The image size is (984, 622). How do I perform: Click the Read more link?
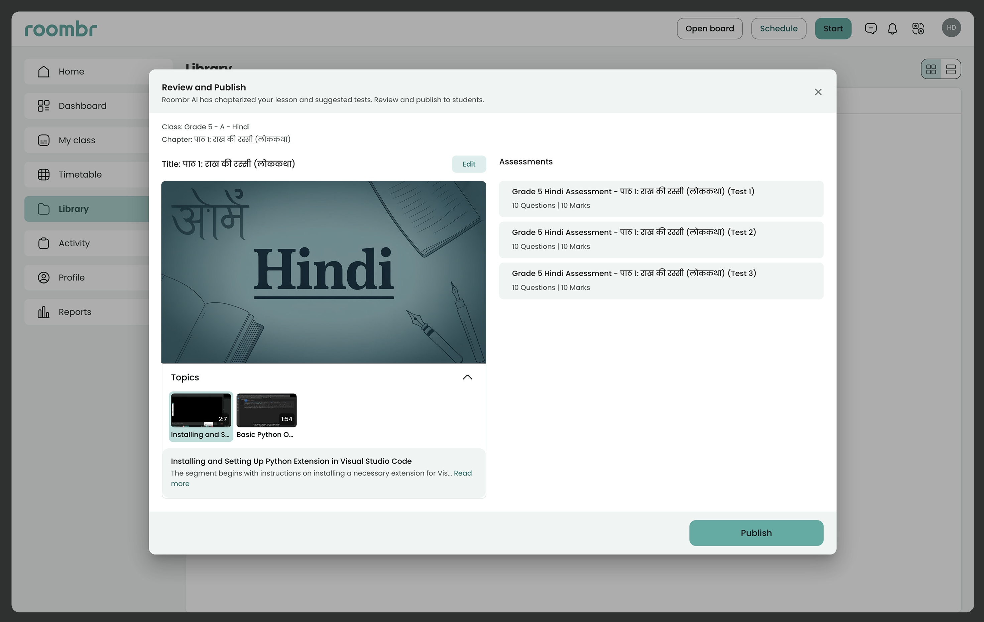[462, 473]
